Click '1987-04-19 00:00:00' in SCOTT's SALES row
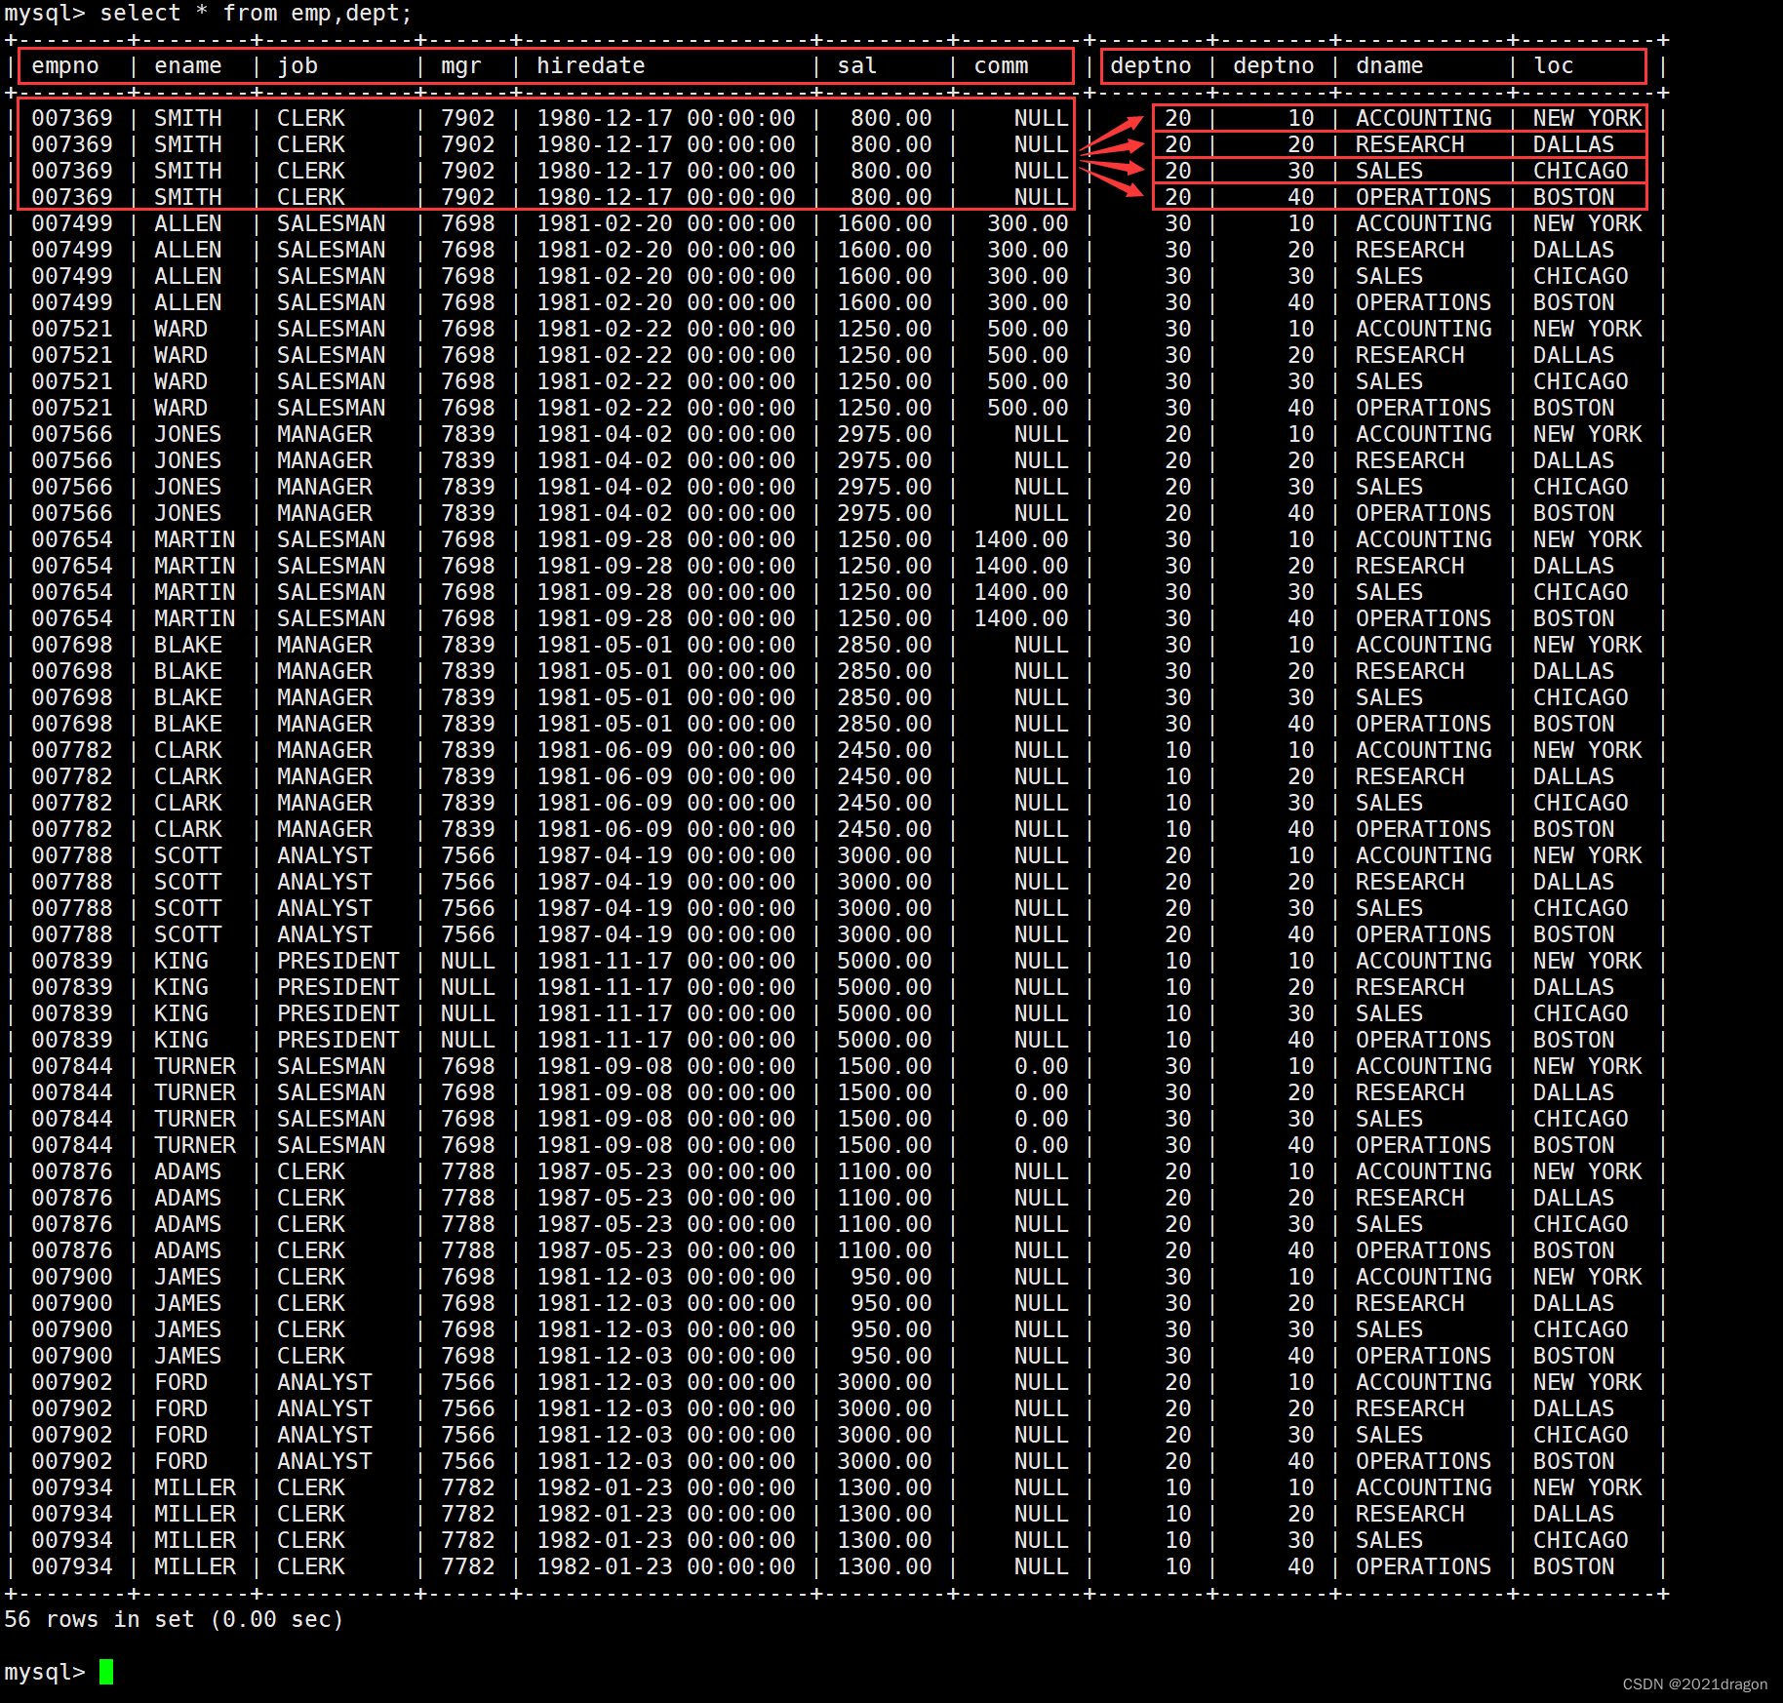The image size is (1783, 1703). 666,908
